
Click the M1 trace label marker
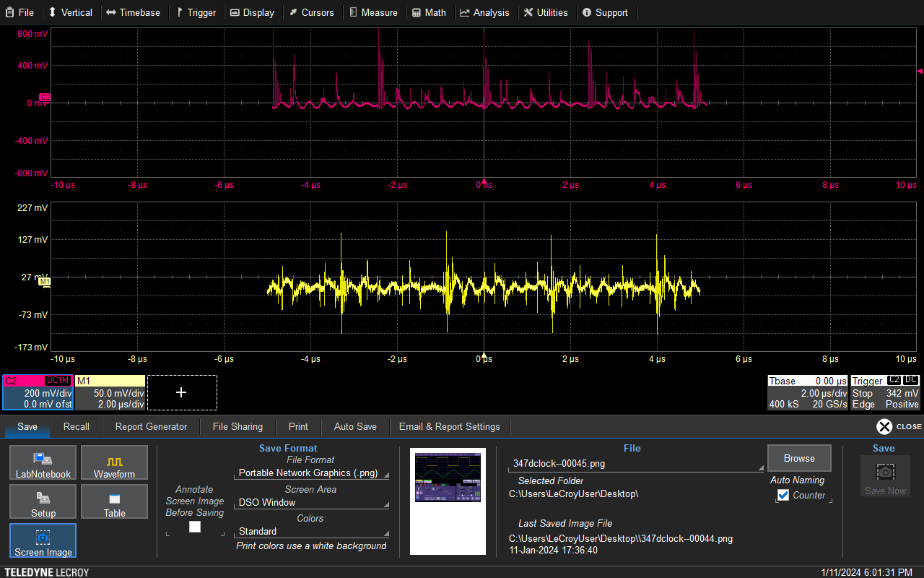coord(43,281)
